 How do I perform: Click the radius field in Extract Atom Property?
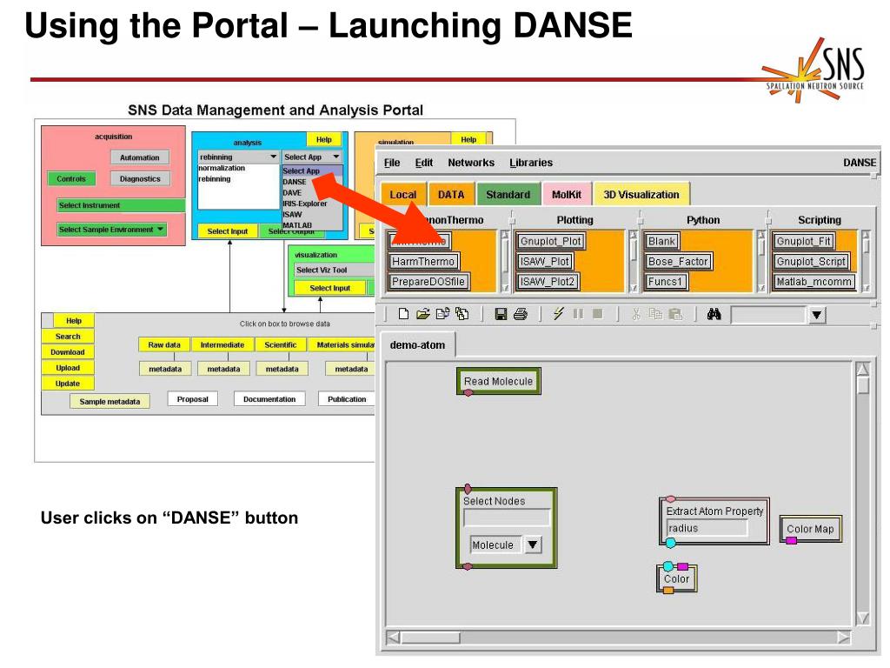coord(707,528)
